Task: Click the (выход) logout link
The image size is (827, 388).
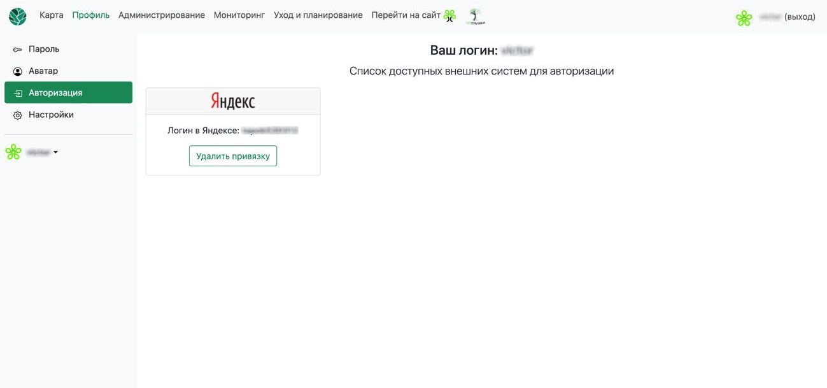Action: 800,17
